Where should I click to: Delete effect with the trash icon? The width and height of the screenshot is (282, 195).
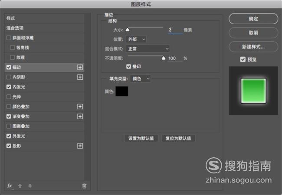click(84, 186)
